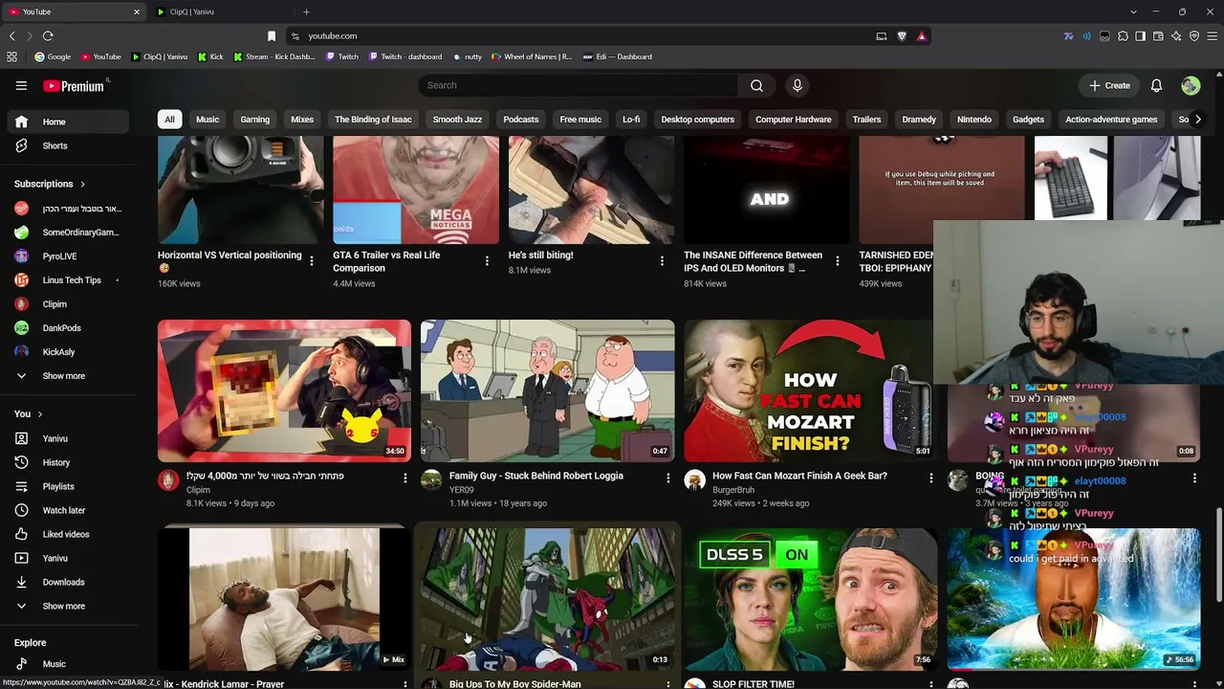Open the browser extensions puzzle icon

(x=1123, y=36)
